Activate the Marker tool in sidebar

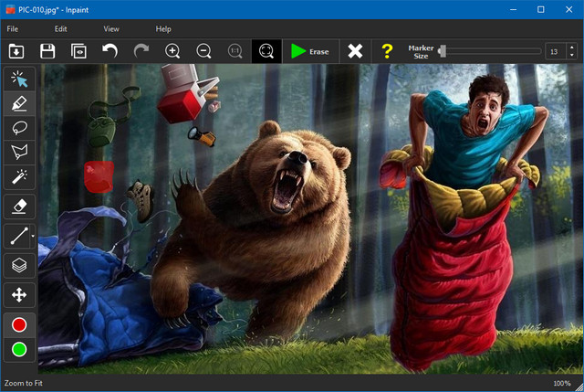click(18, 103)
